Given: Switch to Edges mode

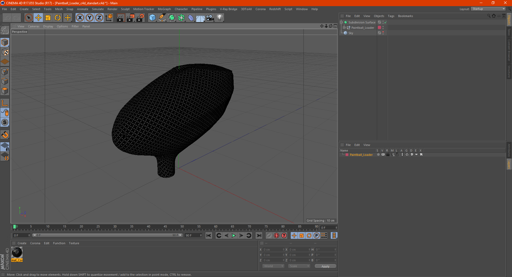Looking at the screenshot, I should (5, 81).
